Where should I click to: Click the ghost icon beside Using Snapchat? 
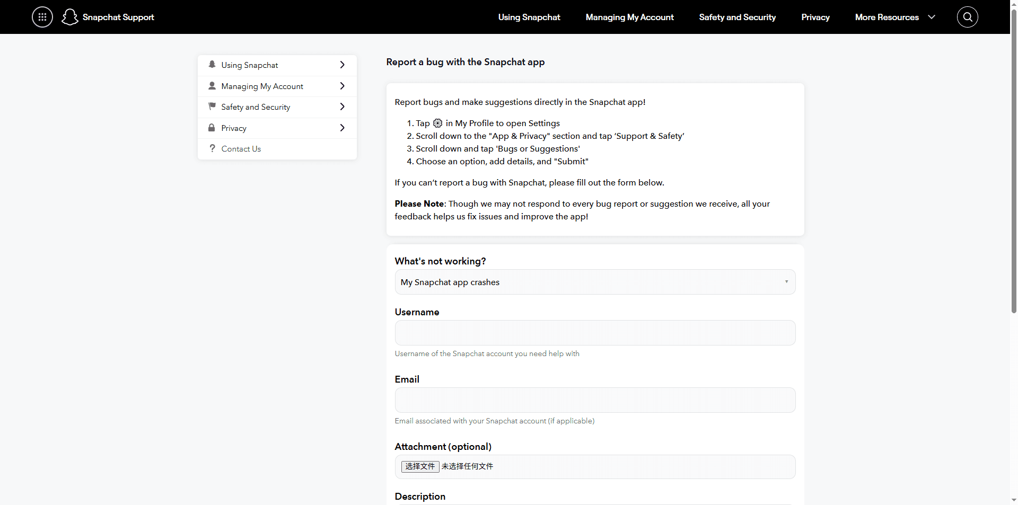coord(212,65)
